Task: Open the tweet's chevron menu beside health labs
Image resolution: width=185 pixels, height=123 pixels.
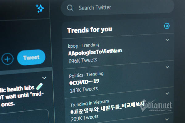Action: click(x=44, y=78)
